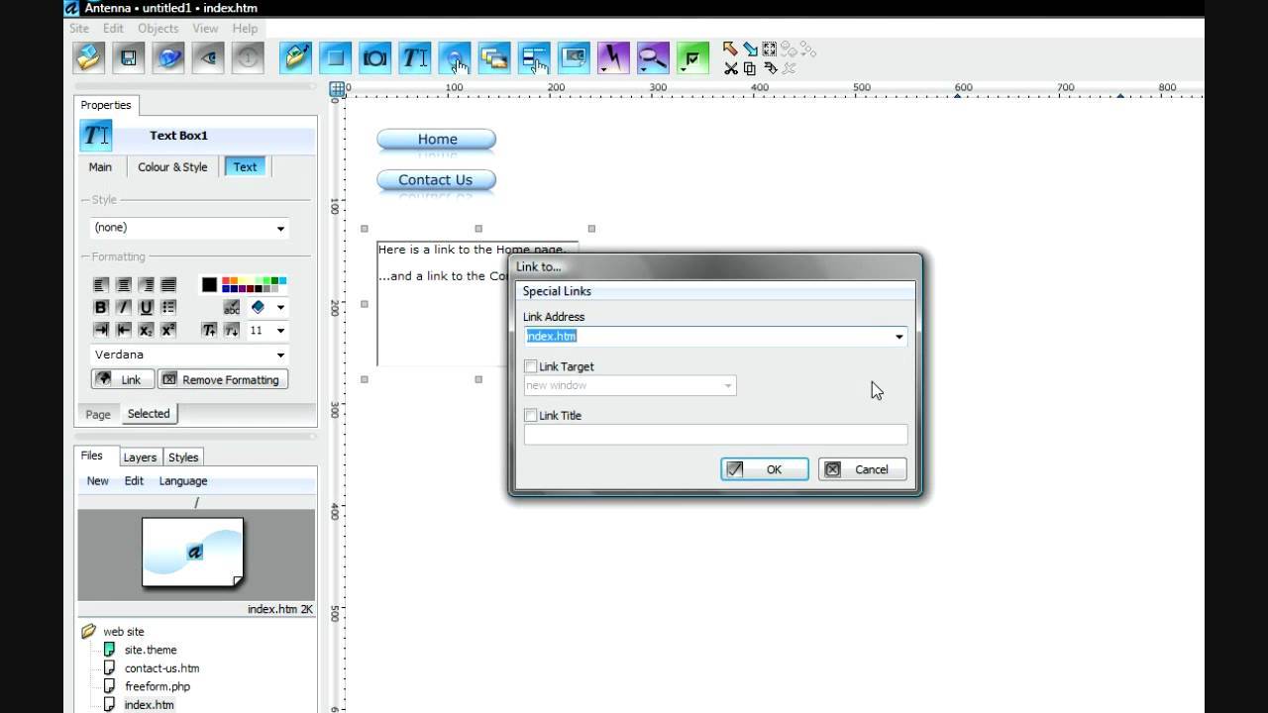Open the Objects menu

click(158, 29)
